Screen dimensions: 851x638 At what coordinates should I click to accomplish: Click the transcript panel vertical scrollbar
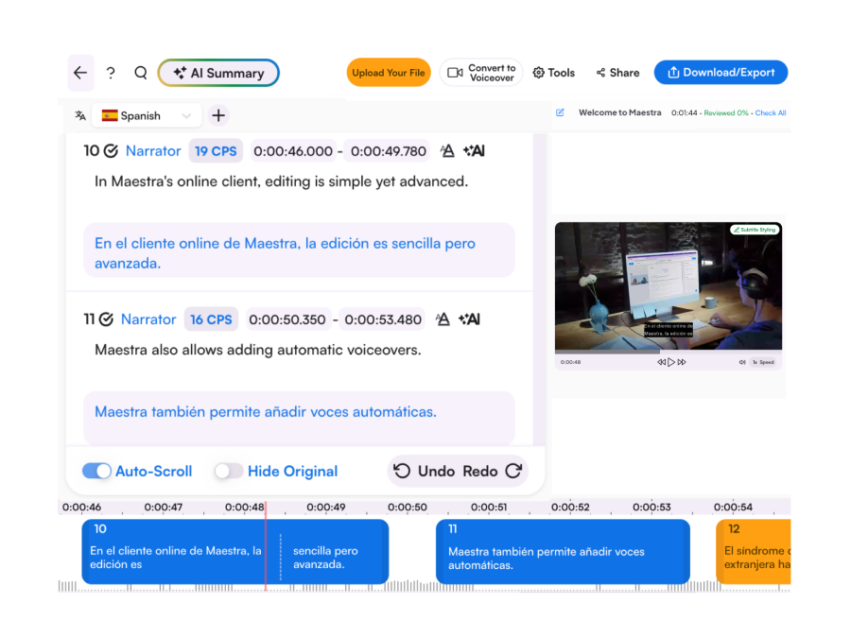click(538, 290)
